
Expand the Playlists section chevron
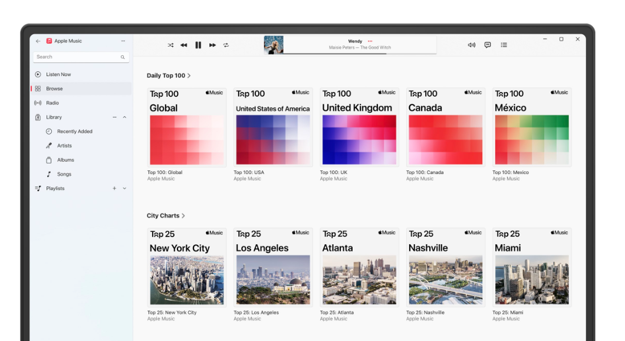tap(124, 188)
